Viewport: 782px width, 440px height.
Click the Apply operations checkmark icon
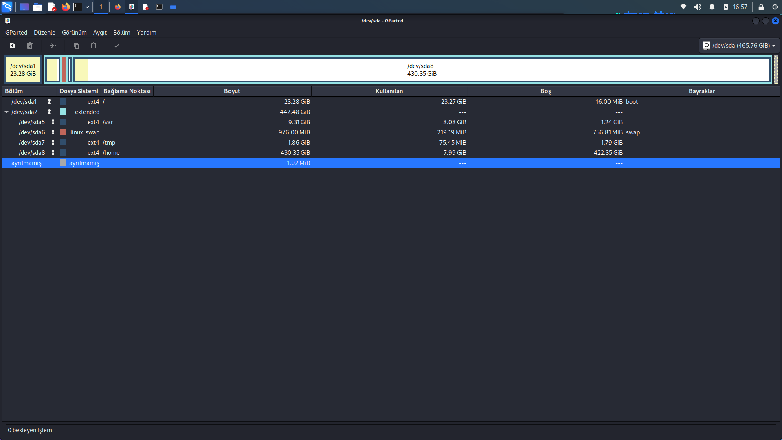pyautogui.click(x=117, y=46)
